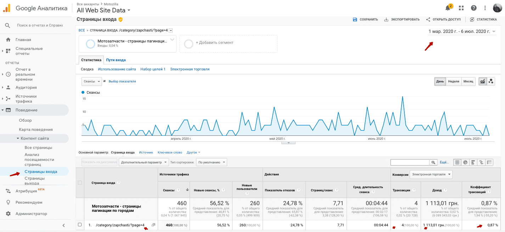505x232 pixels.
Task: Tick the checkbox for row /category/zapchasti/?page=4
Action: (x=80, y=225)
